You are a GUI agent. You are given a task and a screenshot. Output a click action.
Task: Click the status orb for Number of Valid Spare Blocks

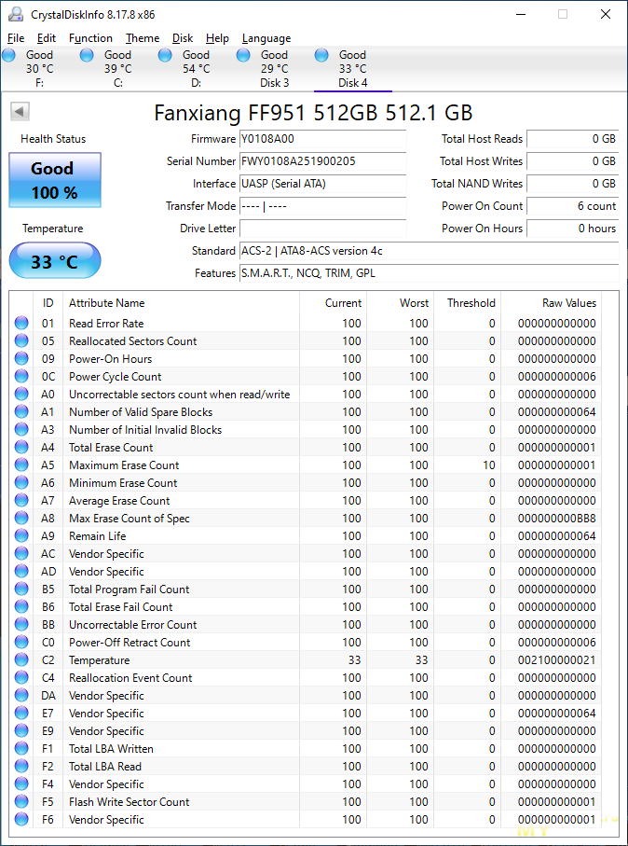[21, 412]
